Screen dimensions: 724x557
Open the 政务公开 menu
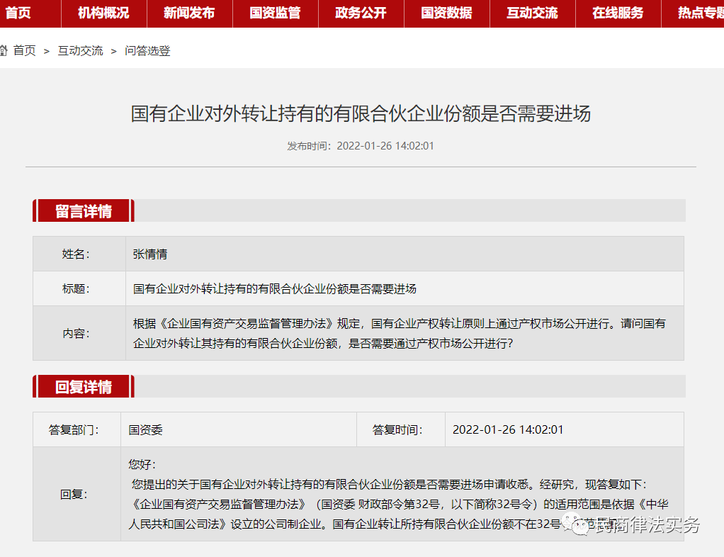(361, 13)
